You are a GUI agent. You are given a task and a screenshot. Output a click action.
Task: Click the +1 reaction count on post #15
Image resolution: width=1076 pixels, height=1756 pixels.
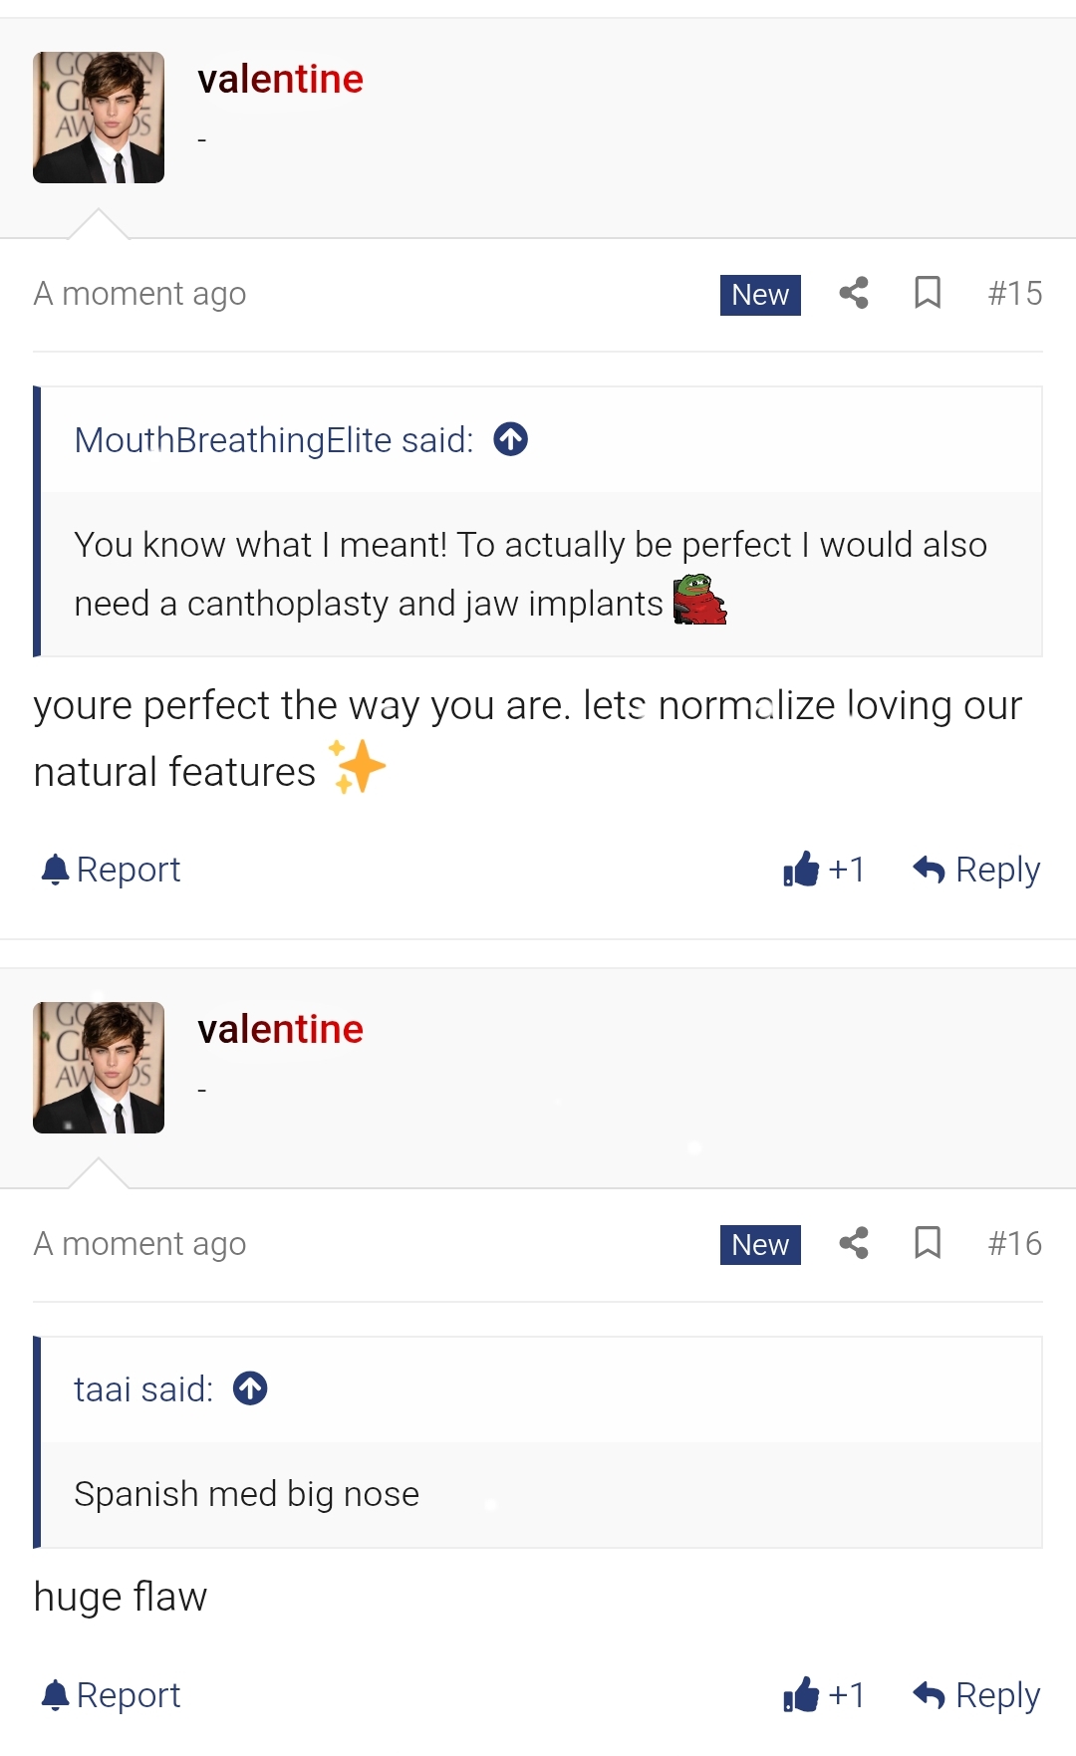coord(844,869)
